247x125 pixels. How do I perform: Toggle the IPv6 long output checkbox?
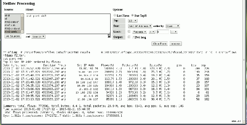[129, 37]
